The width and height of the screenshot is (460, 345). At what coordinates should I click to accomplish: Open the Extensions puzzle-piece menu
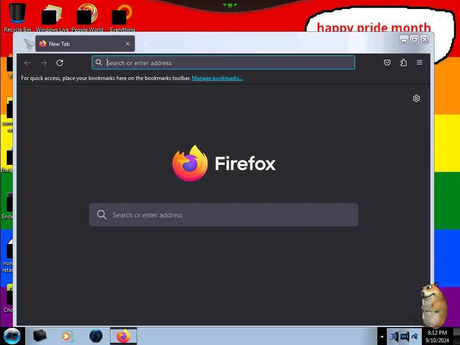(403, 62)
